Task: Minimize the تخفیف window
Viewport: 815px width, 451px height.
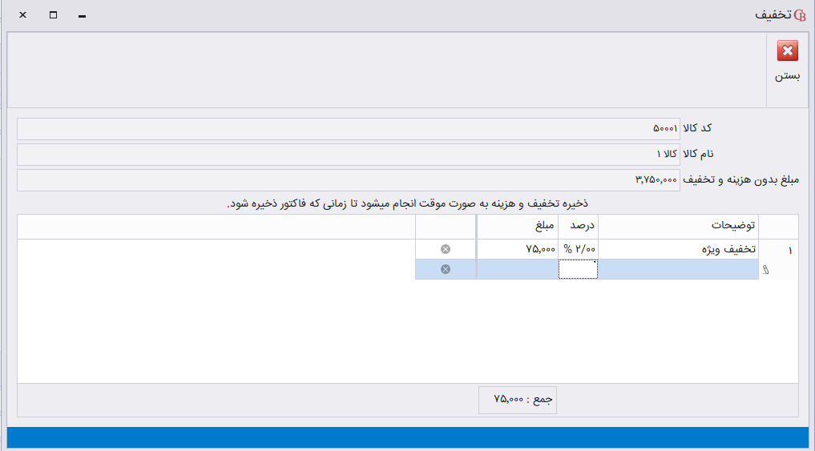Action: click(82, 15)
